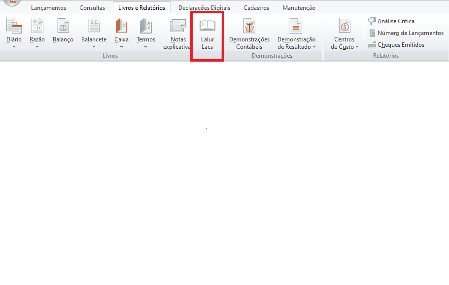The width and height of the screenshot is (449, 285).
Task: Open the Balanço scales icon
Action: click(x=63, y=26)
